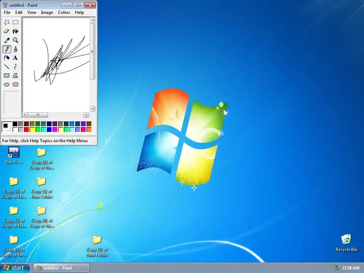Choose the bright green color swatch
364x273 pixels.
coord(38,129)
